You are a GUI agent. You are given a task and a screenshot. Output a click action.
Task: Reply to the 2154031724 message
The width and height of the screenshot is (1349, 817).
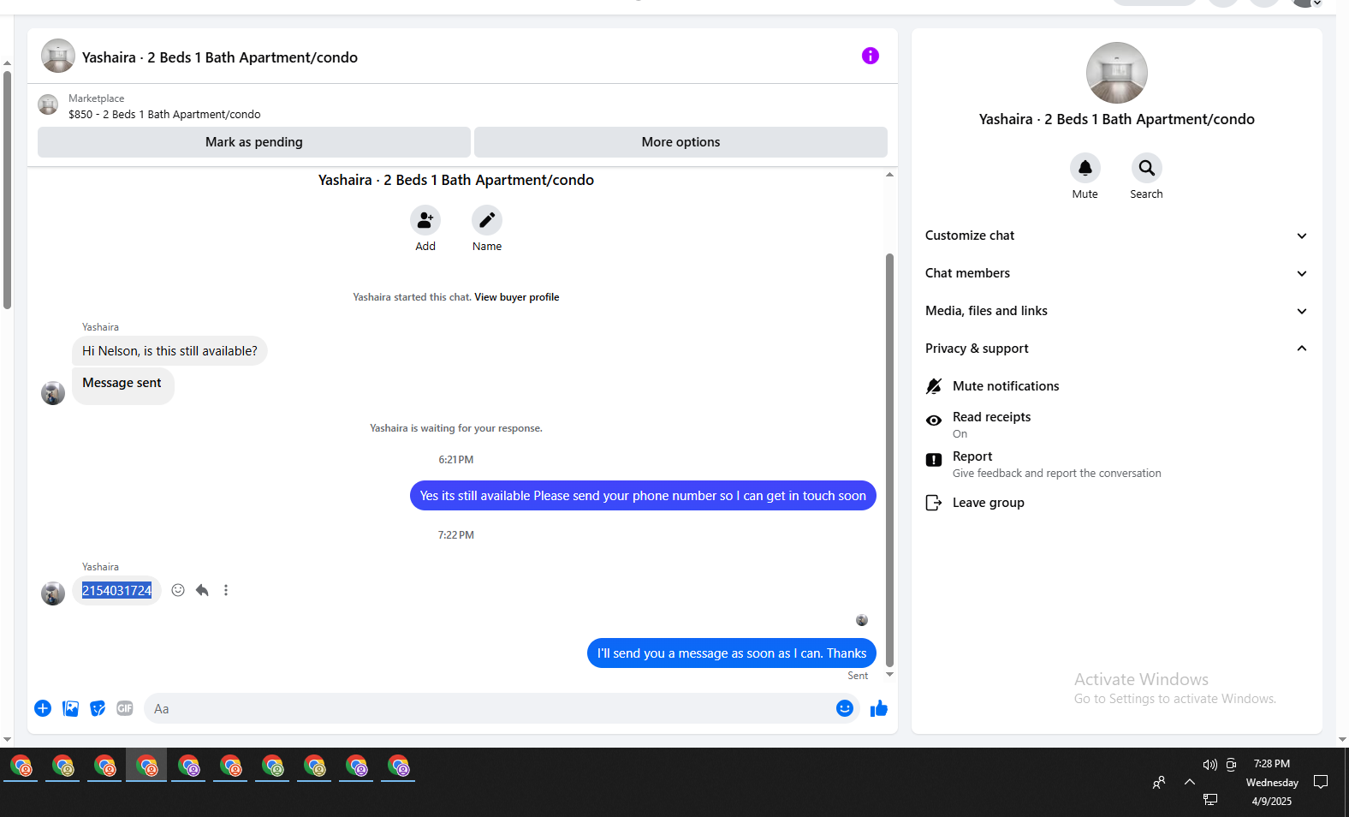pos(202,590)
